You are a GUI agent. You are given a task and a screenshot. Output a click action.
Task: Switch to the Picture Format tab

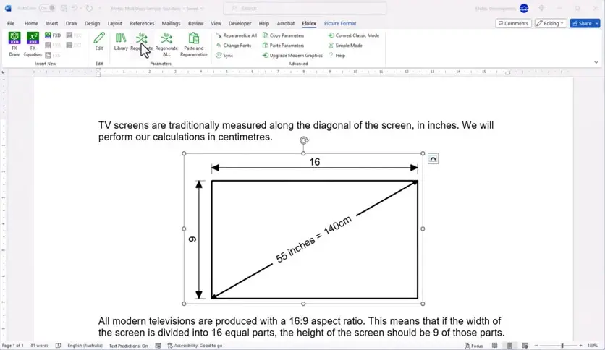pyautogui.click(x=340, y=24)
